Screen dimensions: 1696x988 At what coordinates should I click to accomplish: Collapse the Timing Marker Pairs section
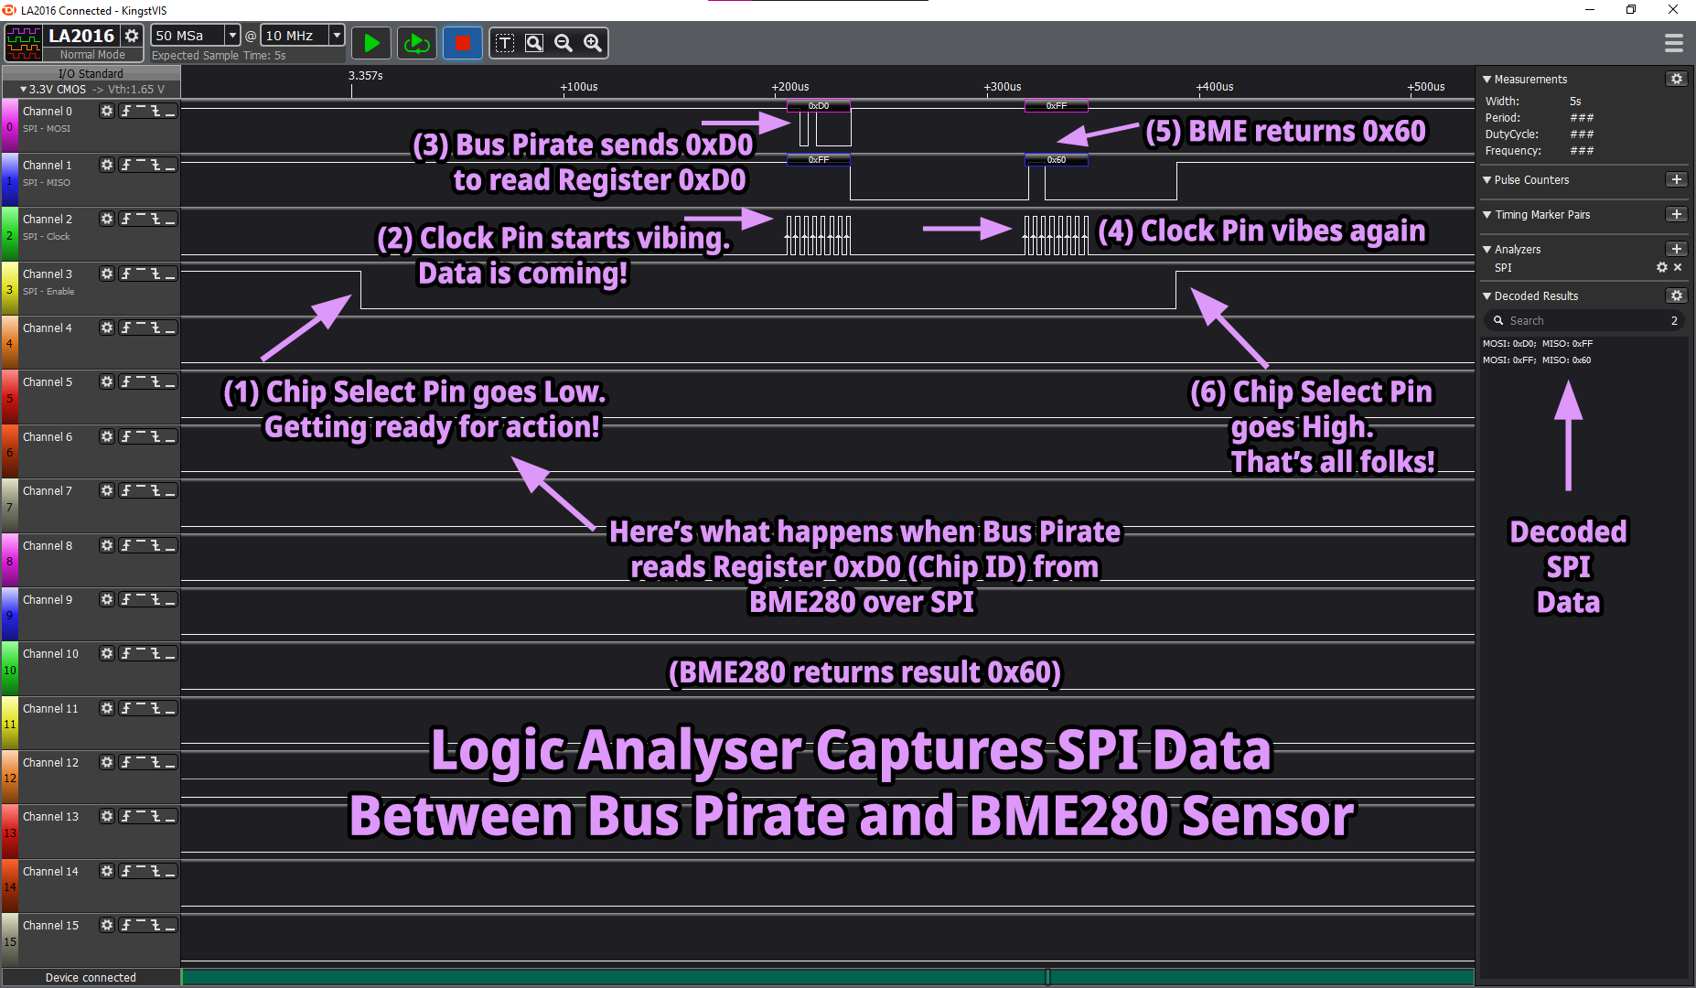click(x=1487, y=215)
